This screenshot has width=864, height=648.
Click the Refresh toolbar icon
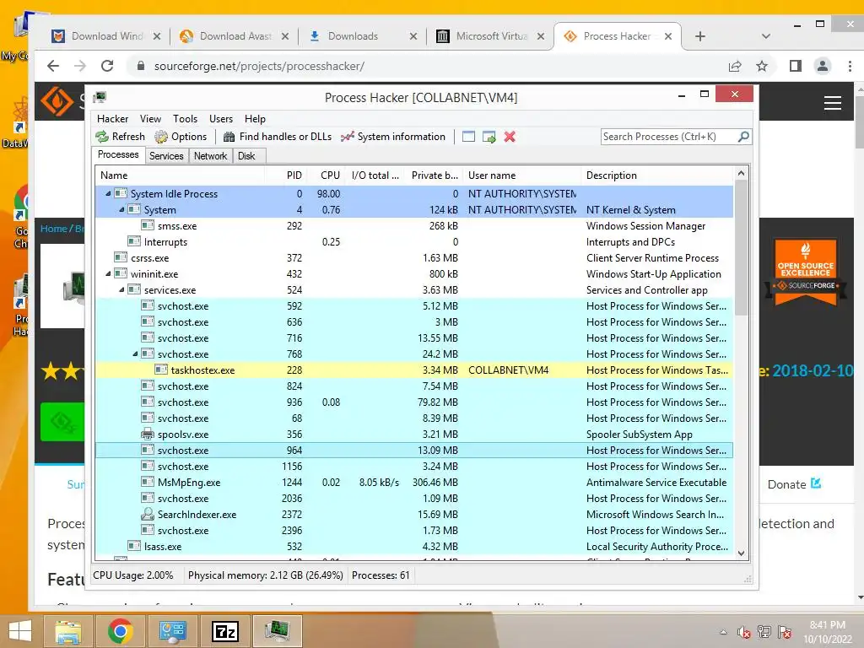pos(102,137)
